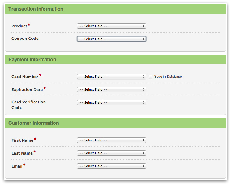
Task: Open the Card Verification Code dropdown
Action: pyautogui.click(x=112, y=103)
